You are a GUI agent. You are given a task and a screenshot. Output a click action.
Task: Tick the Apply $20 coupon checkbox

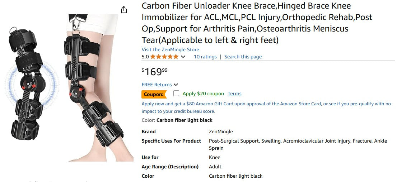[x=176, y=94]
